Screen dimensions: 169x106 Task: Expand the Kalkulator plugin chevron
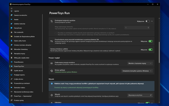152,103
